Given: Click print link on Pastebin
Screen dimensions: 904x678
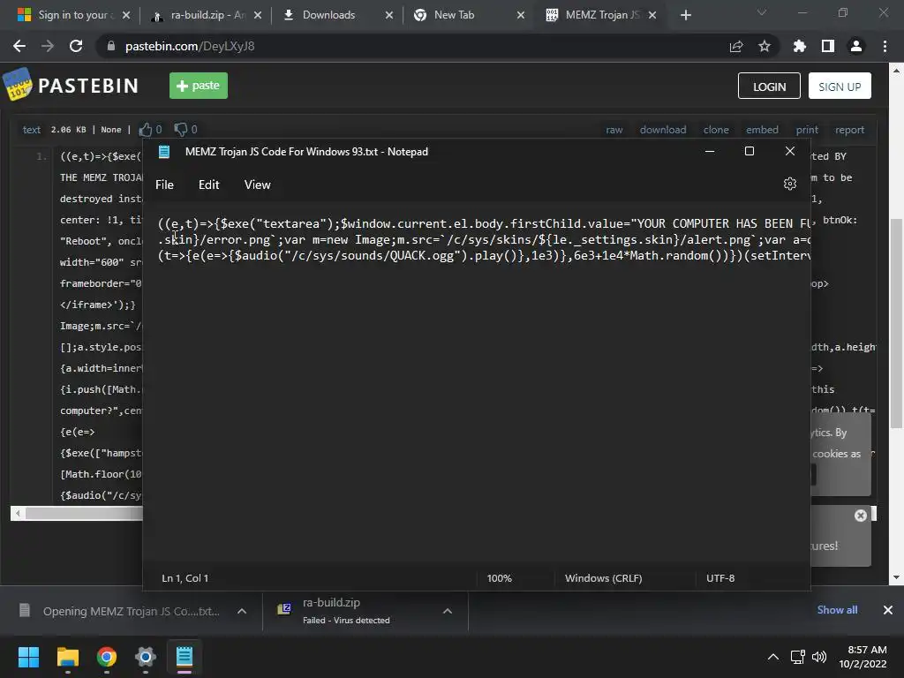Looking at the screenshot, I should coord(807,130).
